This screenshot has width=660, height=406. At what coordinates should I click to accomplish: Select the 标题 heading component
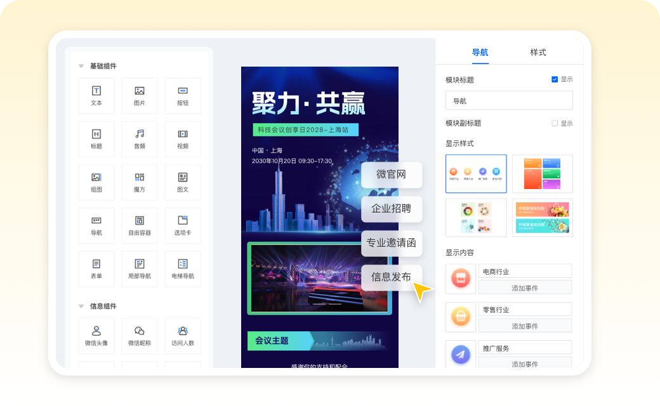[x=96, y=139]
